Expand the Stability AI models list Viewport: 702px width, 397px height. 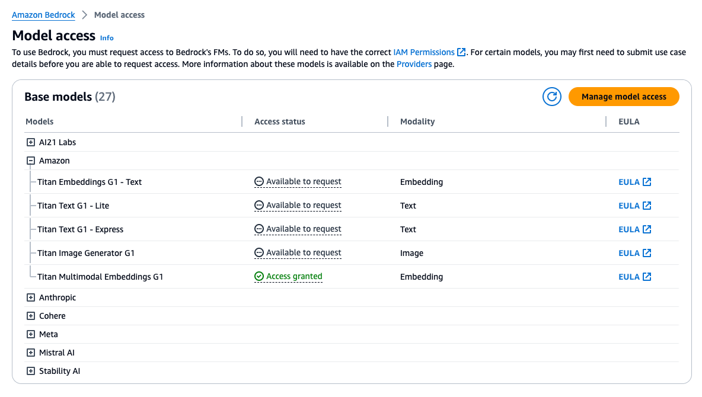pyautogui.click(x=31, y=371)
